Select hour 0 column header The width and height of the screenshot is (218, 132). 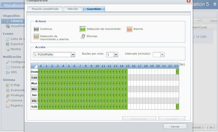coord(41,66)
